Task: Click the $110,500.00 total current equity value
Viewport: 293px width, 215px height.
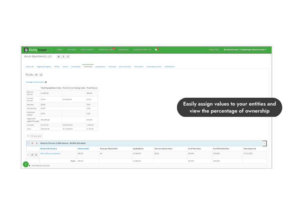Action: pyautogui.click(x=68, y=129)
